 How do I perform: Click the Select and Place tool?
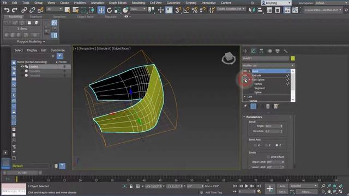tap(125, 10)
